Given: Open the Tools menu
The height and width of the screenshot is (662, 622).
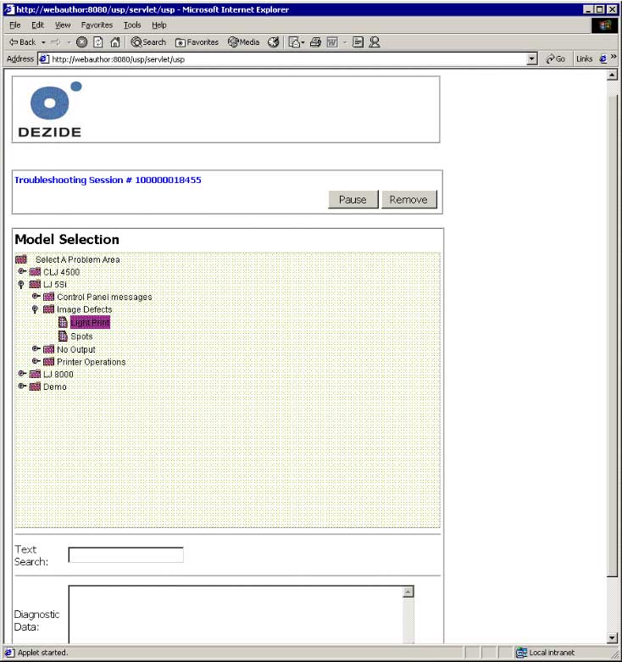Looking at the screenshot, I should 132,25.
